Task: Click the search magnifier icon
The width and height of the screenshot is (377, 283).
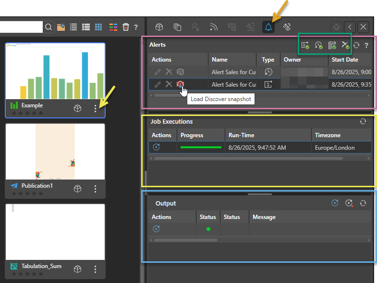Action: pyautogui.click(x=49, y=27)
